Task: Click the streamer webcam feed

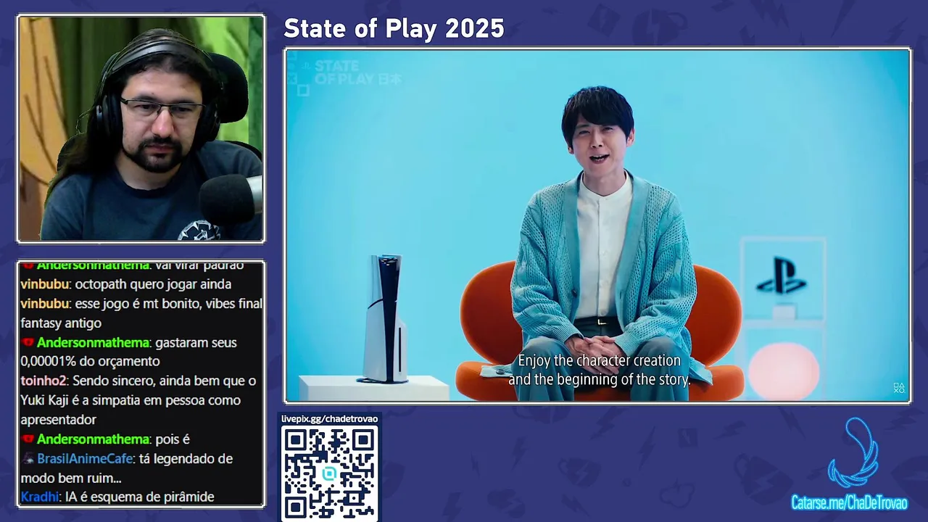Action: click(141, 128)
